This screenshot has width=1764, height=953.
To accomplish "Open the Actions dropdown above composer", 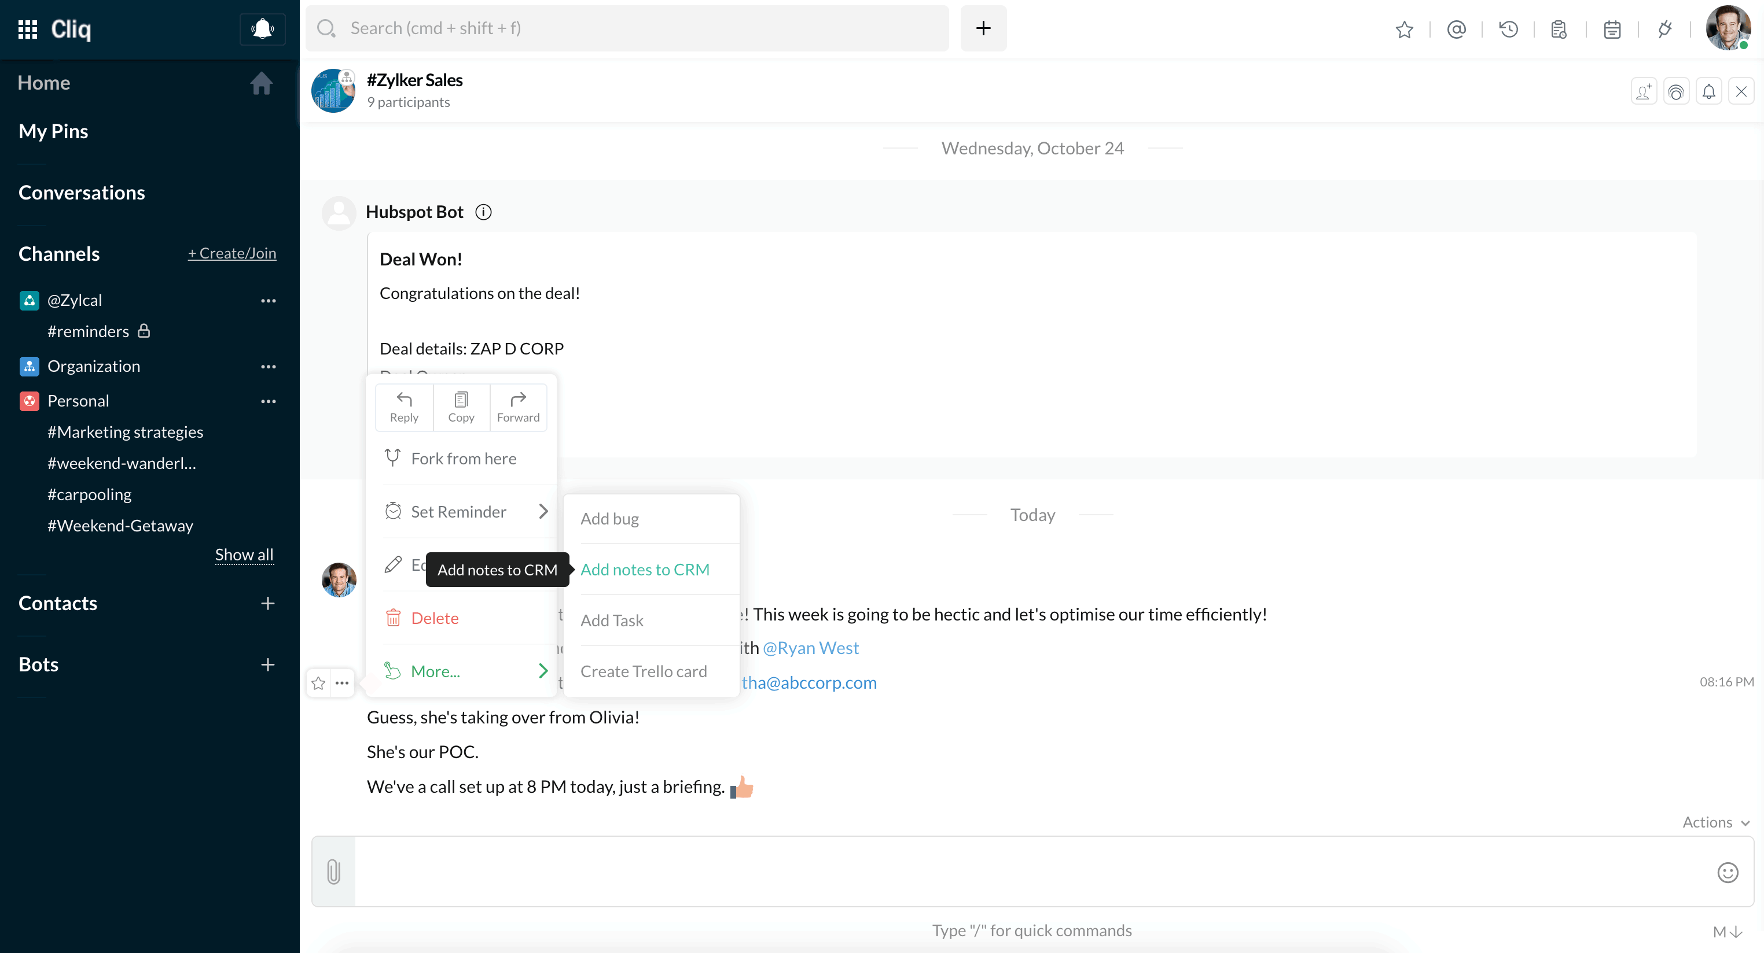I will tap(1716, 822).
